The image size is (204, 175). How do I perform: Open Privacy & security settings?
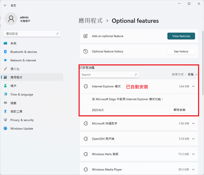32,120
